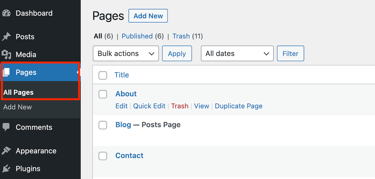Click the Apply button

click(x=177, y=54)
